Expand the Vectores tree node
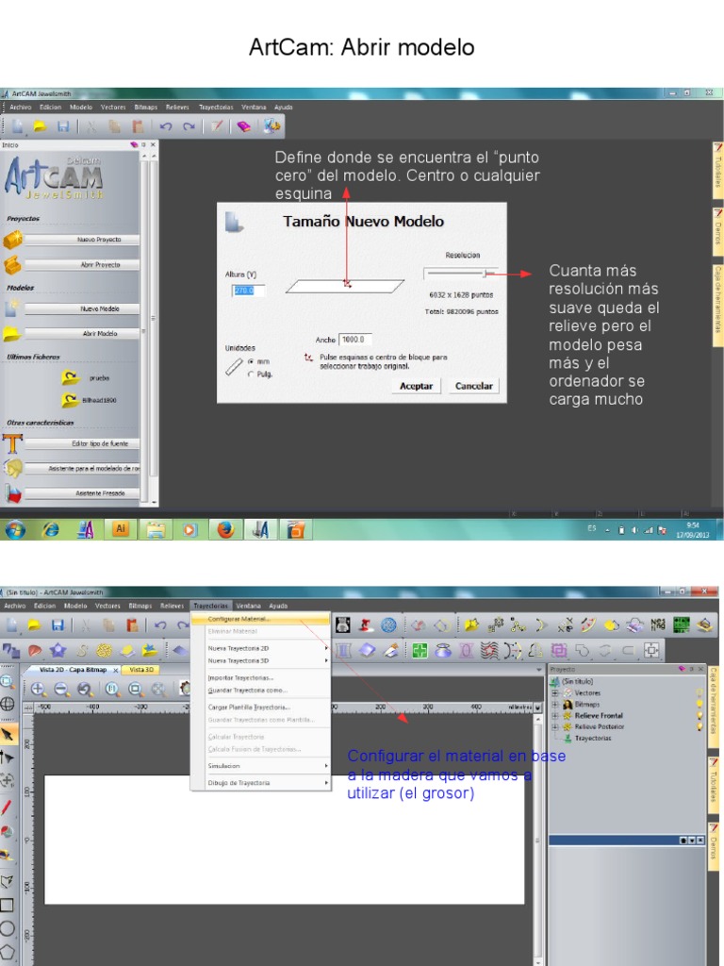The image size is (724, 966). click(x=556, y=692)
